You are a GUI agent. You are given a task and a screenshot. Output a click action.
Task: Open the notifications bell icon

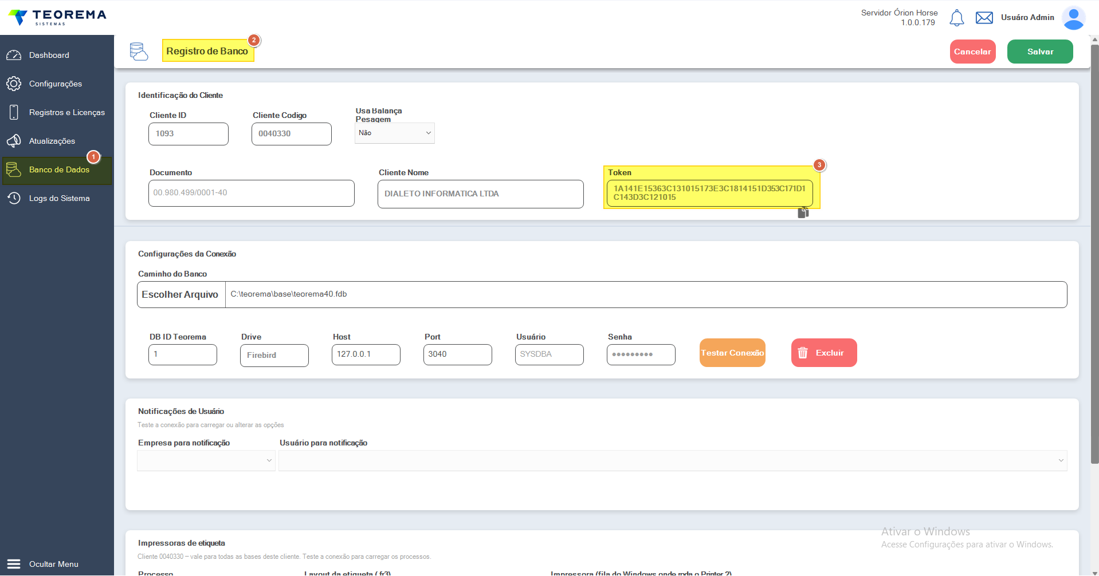(956, 18)
